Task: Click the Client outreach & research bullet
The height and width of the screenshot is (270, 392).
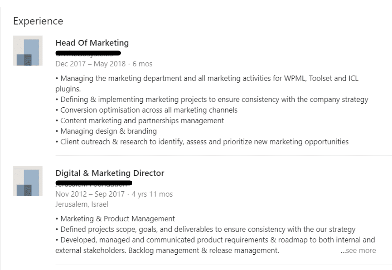Action: pos(202,142)
